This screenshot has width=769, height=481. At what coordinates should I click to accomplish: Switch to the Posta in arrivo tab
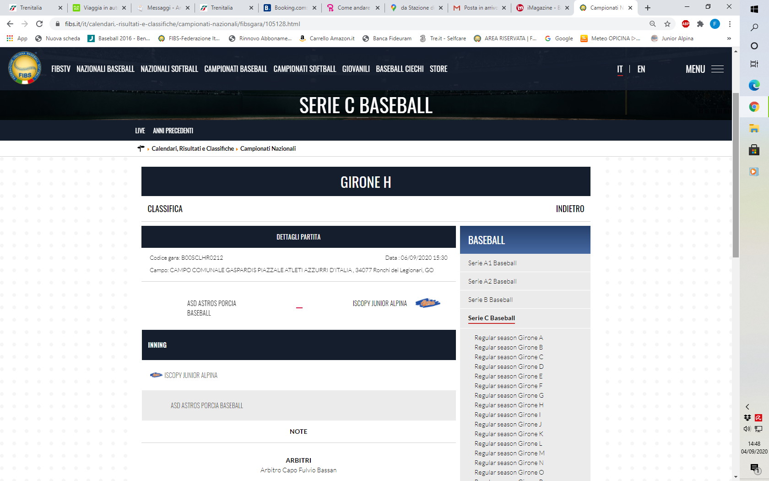tap(480, 8)
